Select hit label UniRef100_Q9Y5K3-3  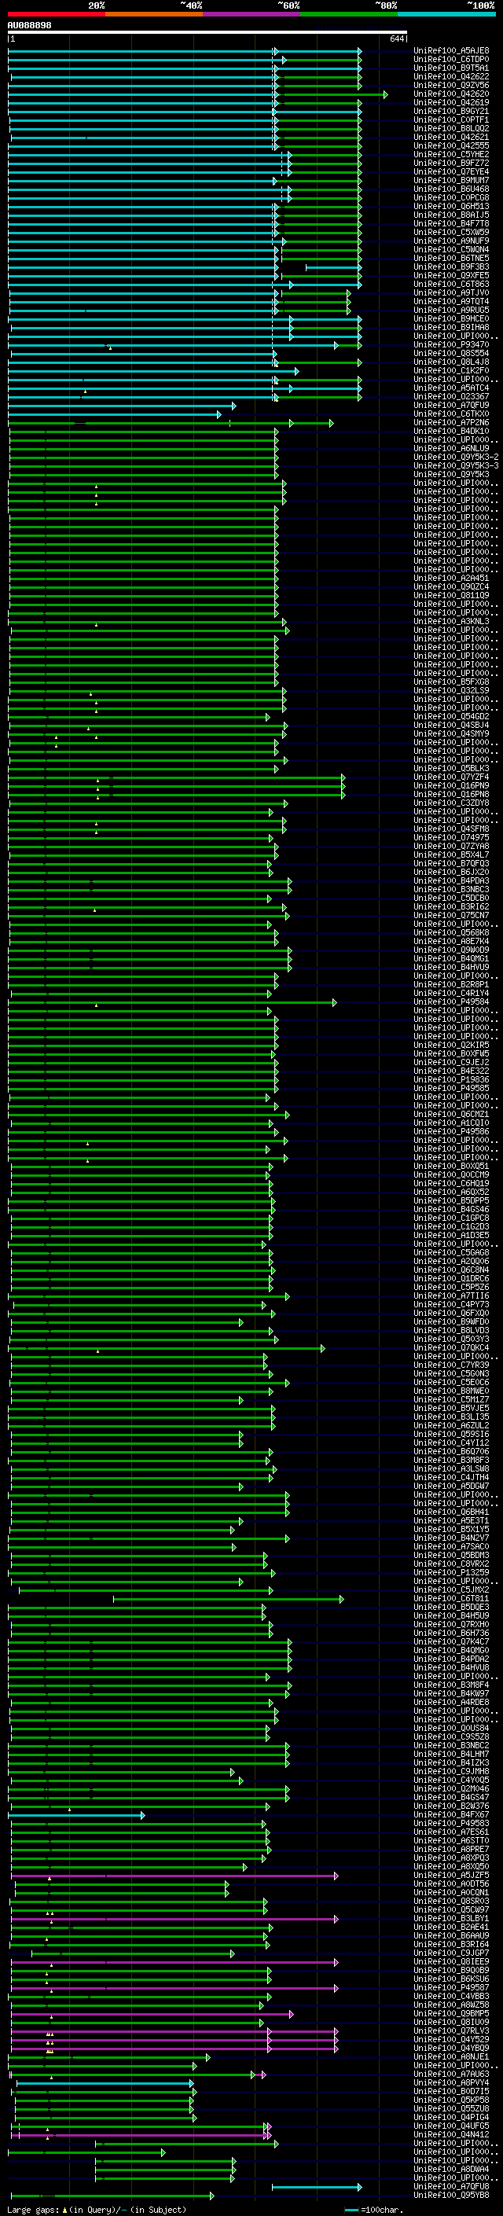(456, 465)
